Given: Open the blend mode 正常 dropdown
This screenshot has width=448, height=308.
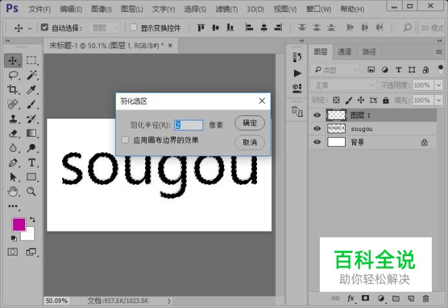Looking at the screenshot, I should click(x=343, y=86).
